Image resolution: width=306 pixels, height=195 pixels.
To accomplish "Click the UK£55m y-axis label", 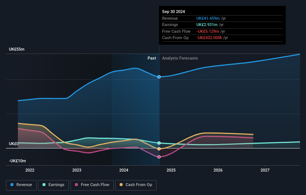I will [17, 49].
